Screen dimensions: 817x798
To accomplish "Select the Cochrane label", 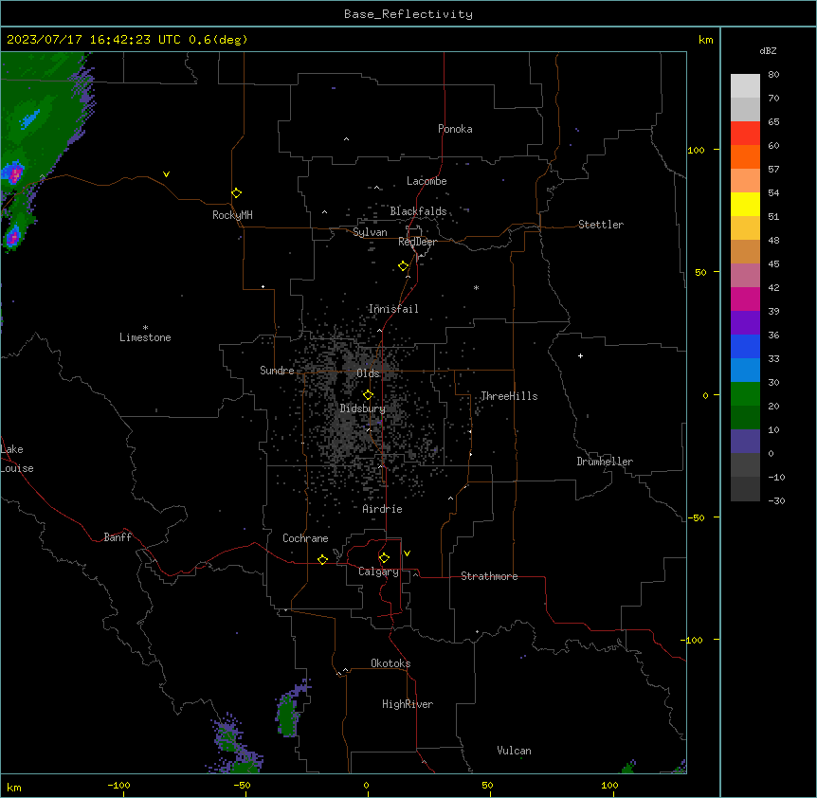I will click(x=305, y=538).
